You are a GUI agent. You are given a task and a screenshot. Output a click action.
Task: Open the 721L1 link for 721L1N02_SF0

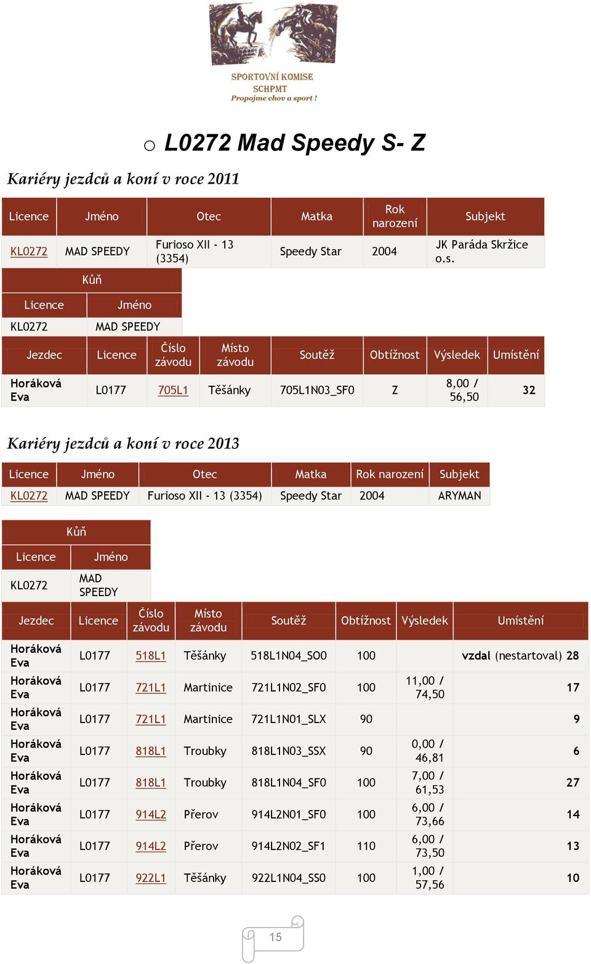[x=151, y=687]
